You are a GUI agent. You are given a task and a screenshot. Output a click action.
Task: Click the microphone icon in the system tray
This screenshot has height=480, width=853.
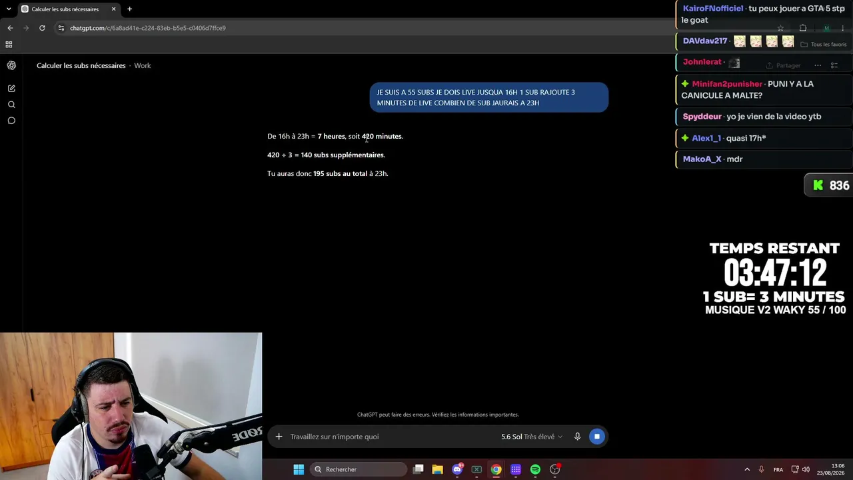[761, 469]
